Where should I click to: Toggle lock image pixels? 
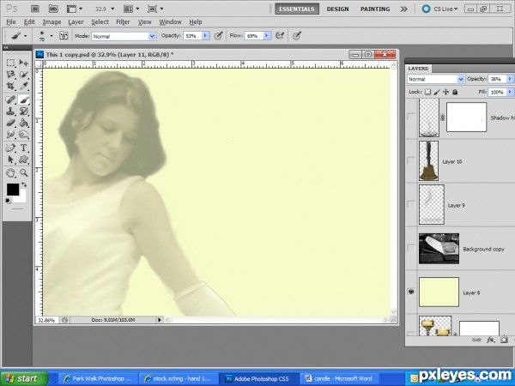[x=437, y=92]
